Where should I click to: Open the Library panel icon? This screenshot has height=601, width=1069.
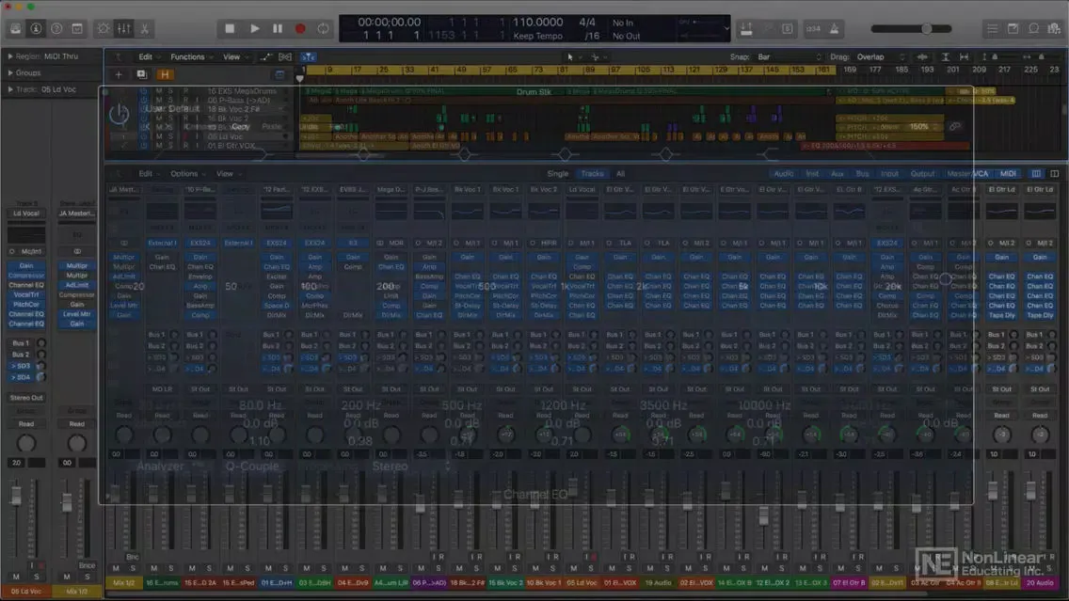(15, 28)
